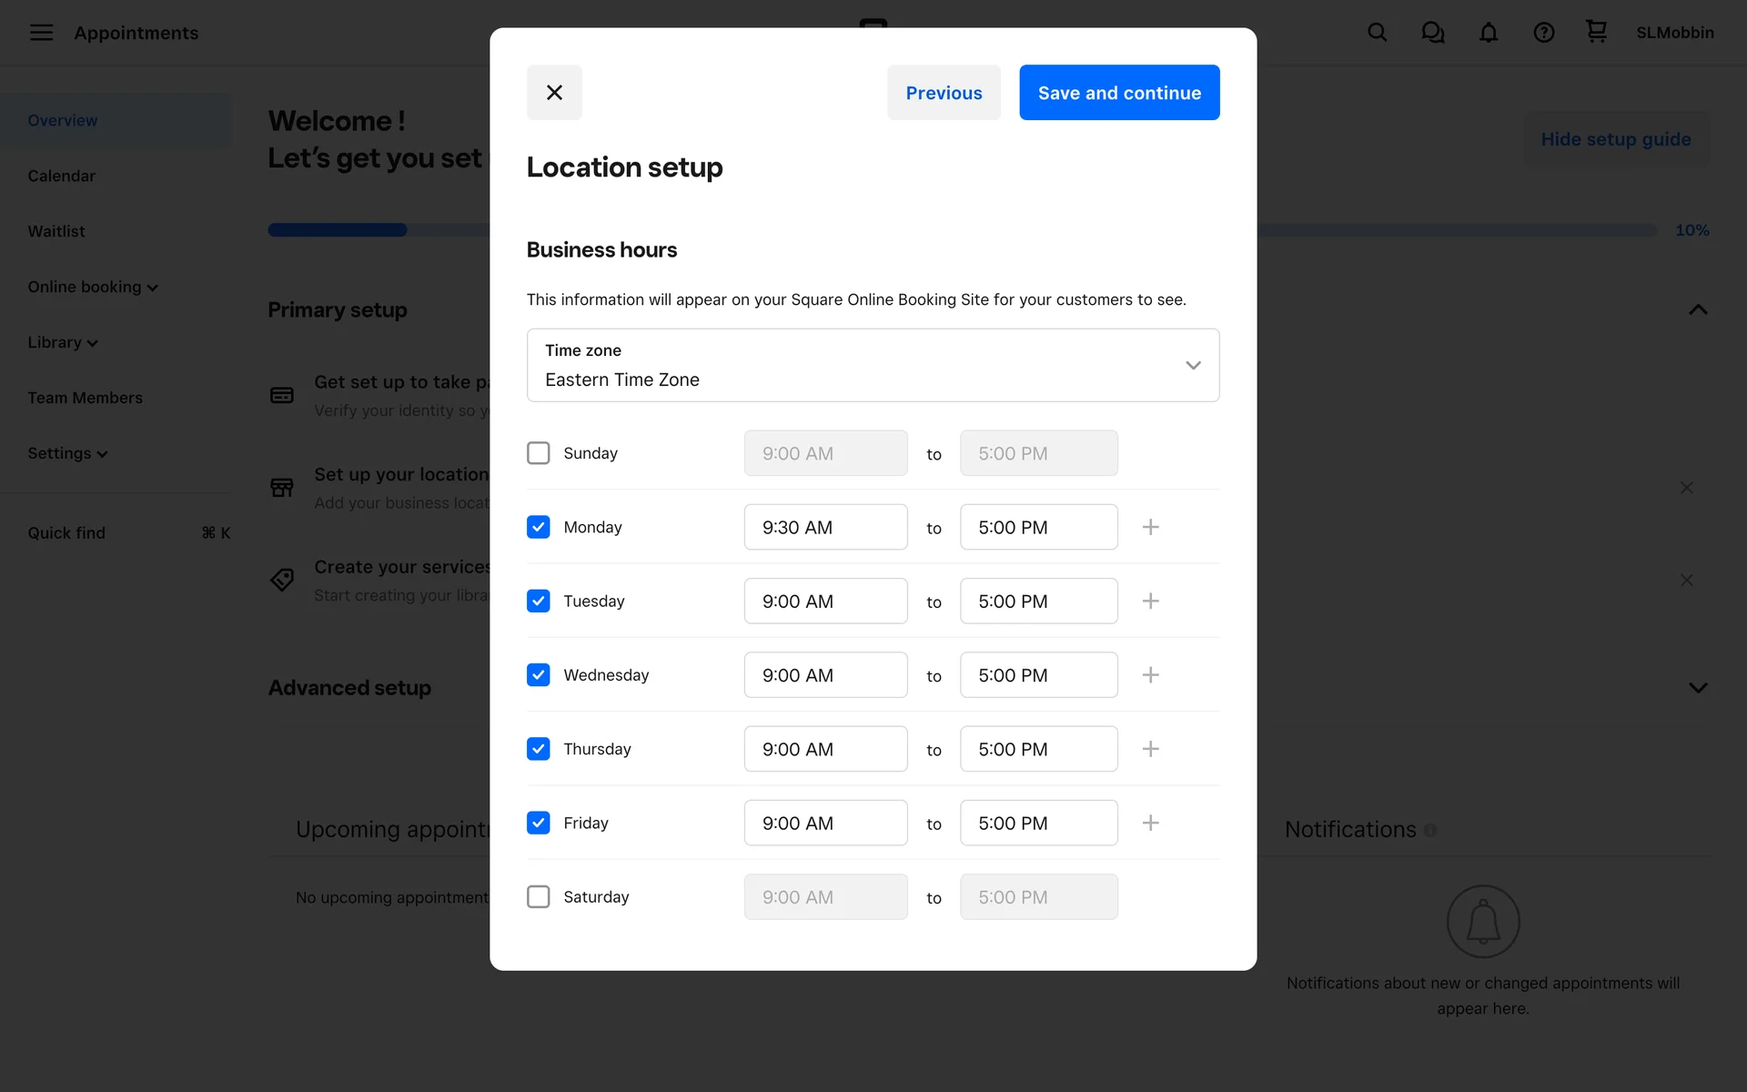Open the notifications bell icon
This screenshot has width=1747, height=1092.
pyautogui.click(x=1488, y=33)
